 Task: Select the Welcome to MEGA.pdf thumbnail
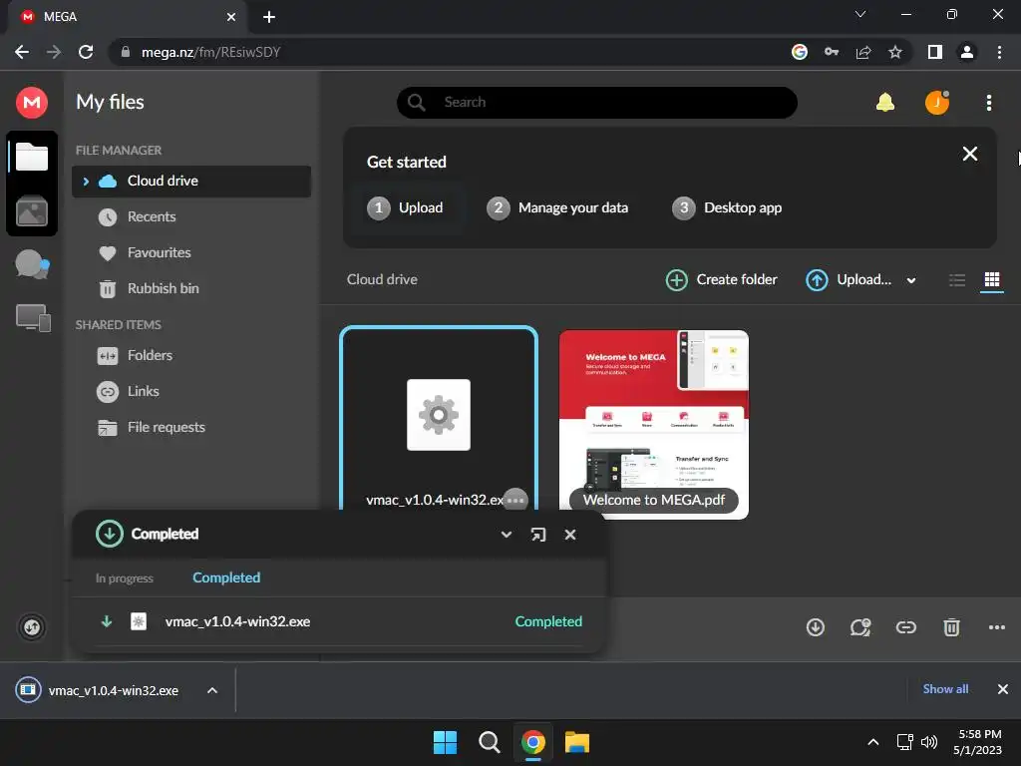click(x=654, y=425)
